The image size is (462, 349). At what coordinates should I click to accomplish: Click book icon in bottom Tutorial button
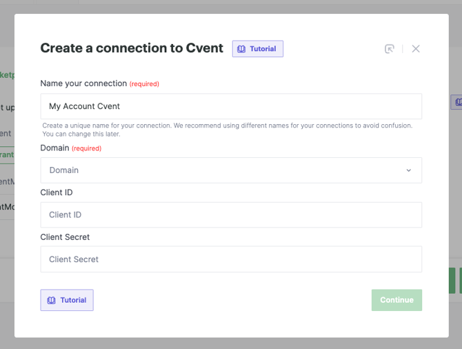[51, 300]
